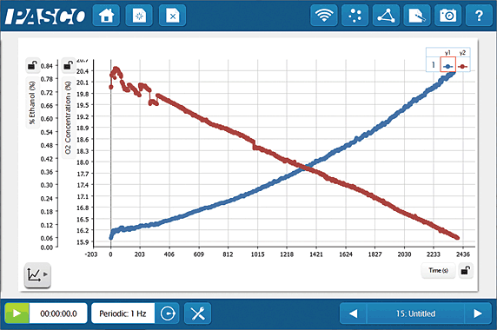Toggle the % Ethanol axis lock

32,65
